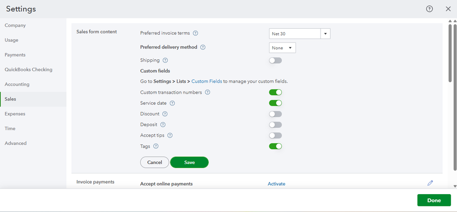
Task: Open Settings help question mark icon
Action: coord(429,9)
